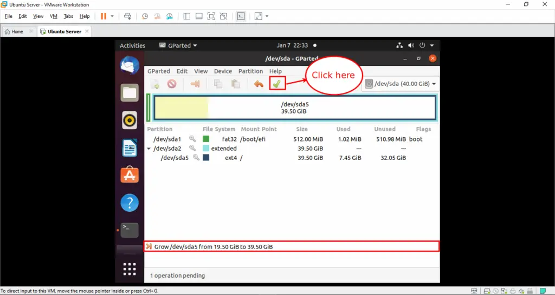Toggle the VMware library sidebar
Screen dimensions: 555x295
point(187,16)
